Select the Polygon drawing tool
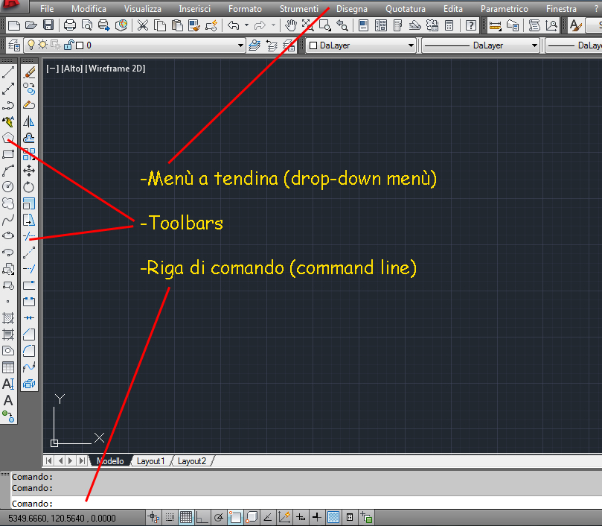 pyautogui.click(x=10, y=136)
